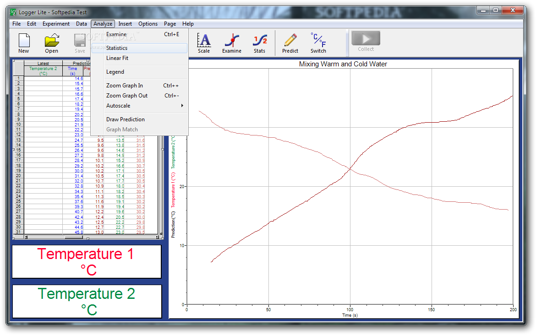Image resolution: width=536 pixels, height=335 pixels.
Task: Click the y-axis tick value 20
Action: 182,186
